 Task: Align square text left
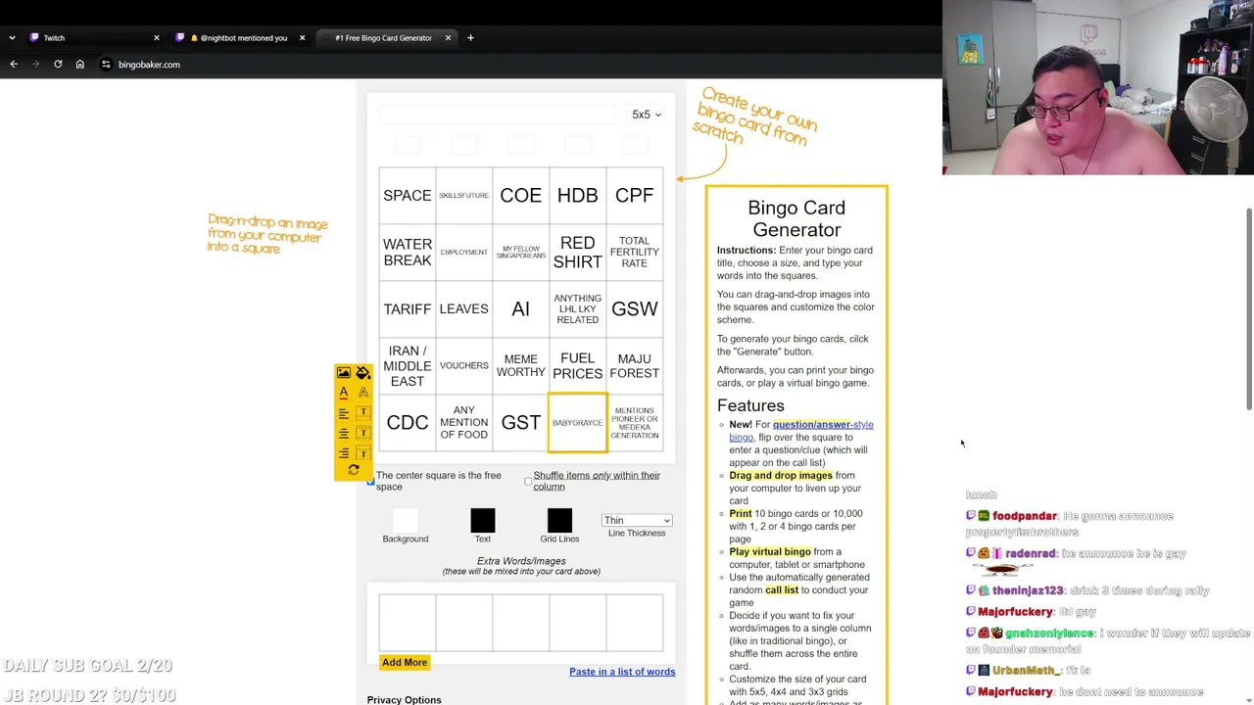(x=344, y=413)
